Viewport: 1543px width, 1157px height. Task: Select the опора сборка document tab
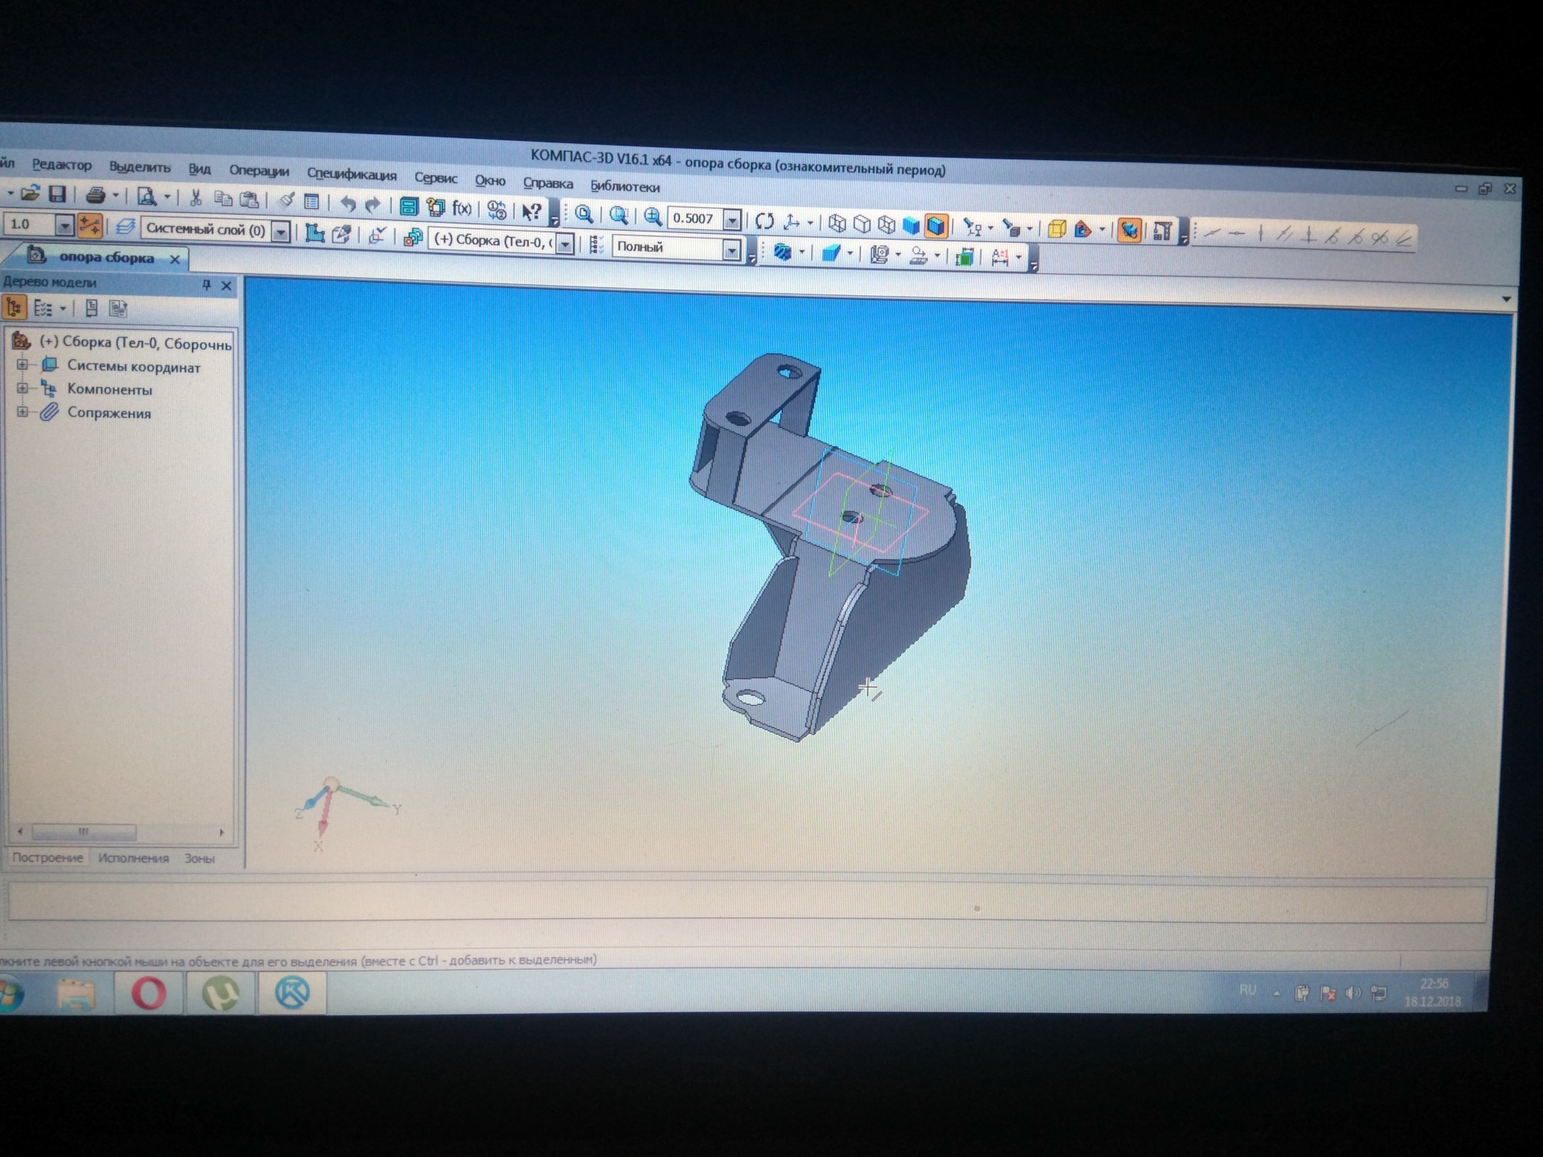[106, 257]
